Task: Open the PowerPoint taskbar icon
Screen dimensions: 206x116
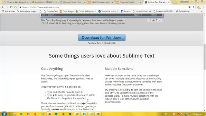Action: coord(35,114)
